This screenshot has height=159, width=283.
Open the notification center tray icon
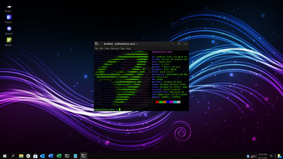pyautogui.click(x=271, y=156)
